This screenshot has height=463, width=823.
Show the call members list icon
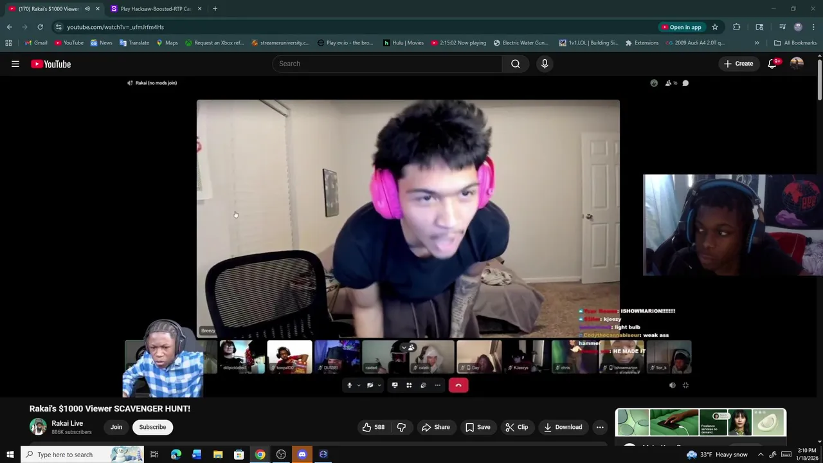click(x=671, y=83)
